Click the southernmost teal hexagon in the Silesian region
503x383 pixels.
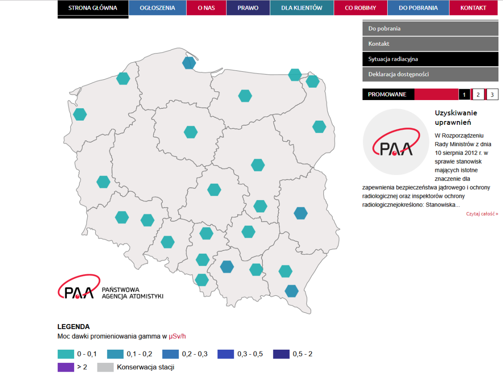point(202,280)
